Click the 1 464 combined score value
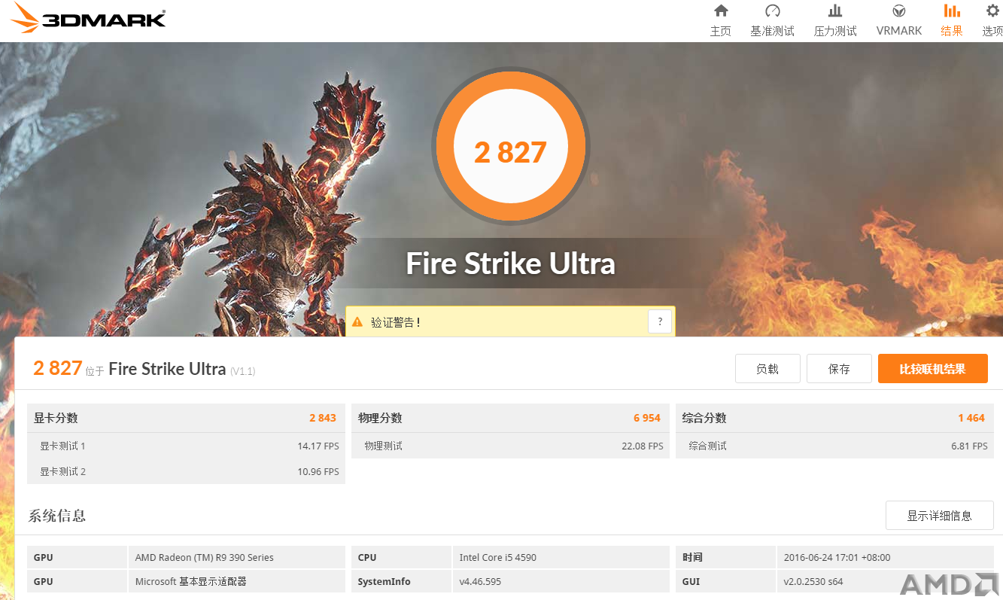1003x600 pixels. (x=971, y=418)
